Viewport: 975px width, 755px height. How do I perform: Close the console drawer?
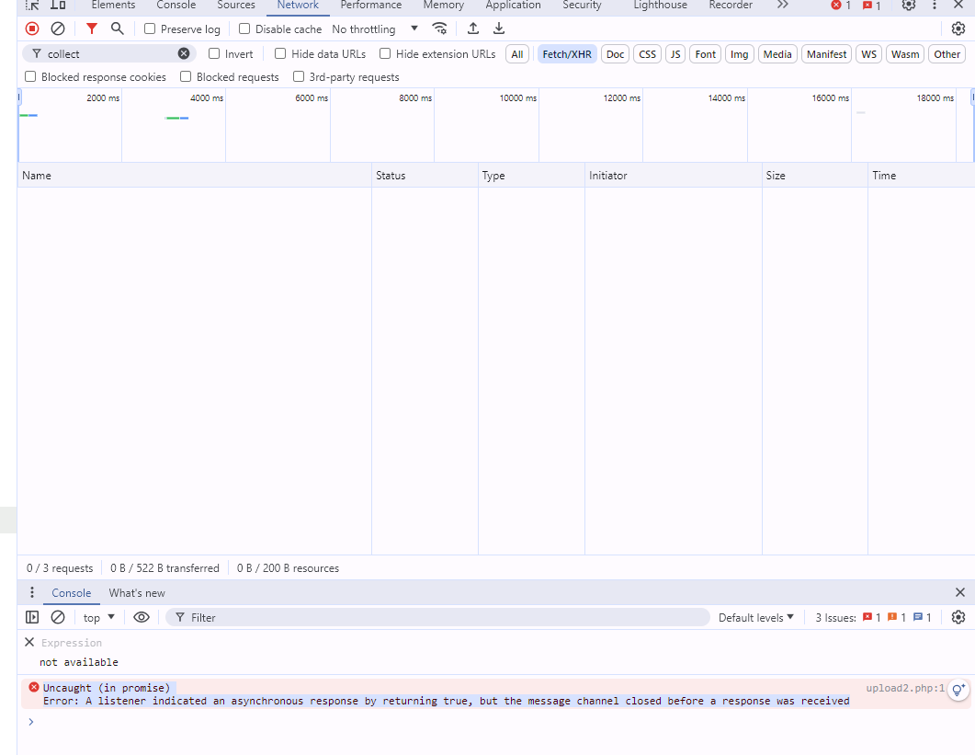[x=960, y=592]
